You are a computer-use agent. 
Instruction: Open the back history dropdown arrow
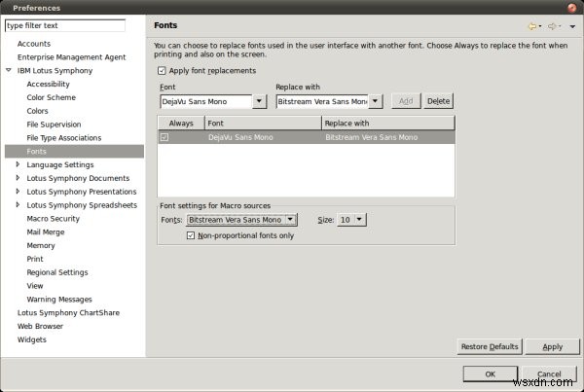coord(540,26)
